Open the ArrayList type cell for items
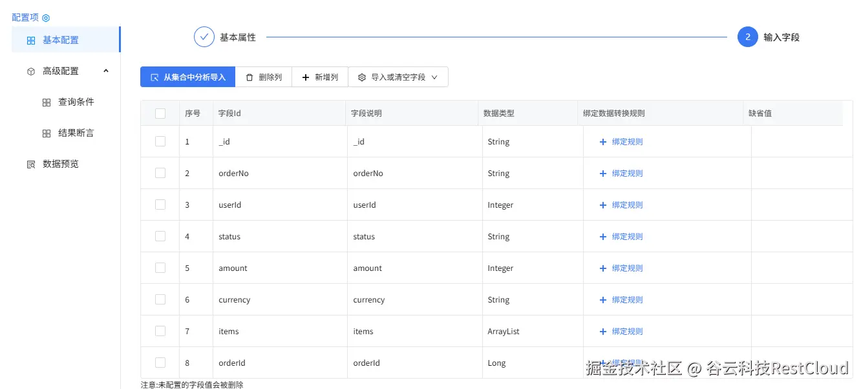The image size is (861, 389). (x=533, y=332)
